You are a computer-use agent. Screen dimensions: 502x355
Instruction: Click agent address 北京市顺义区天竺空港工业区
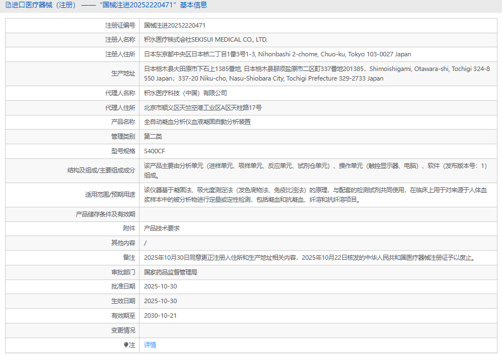203,108
